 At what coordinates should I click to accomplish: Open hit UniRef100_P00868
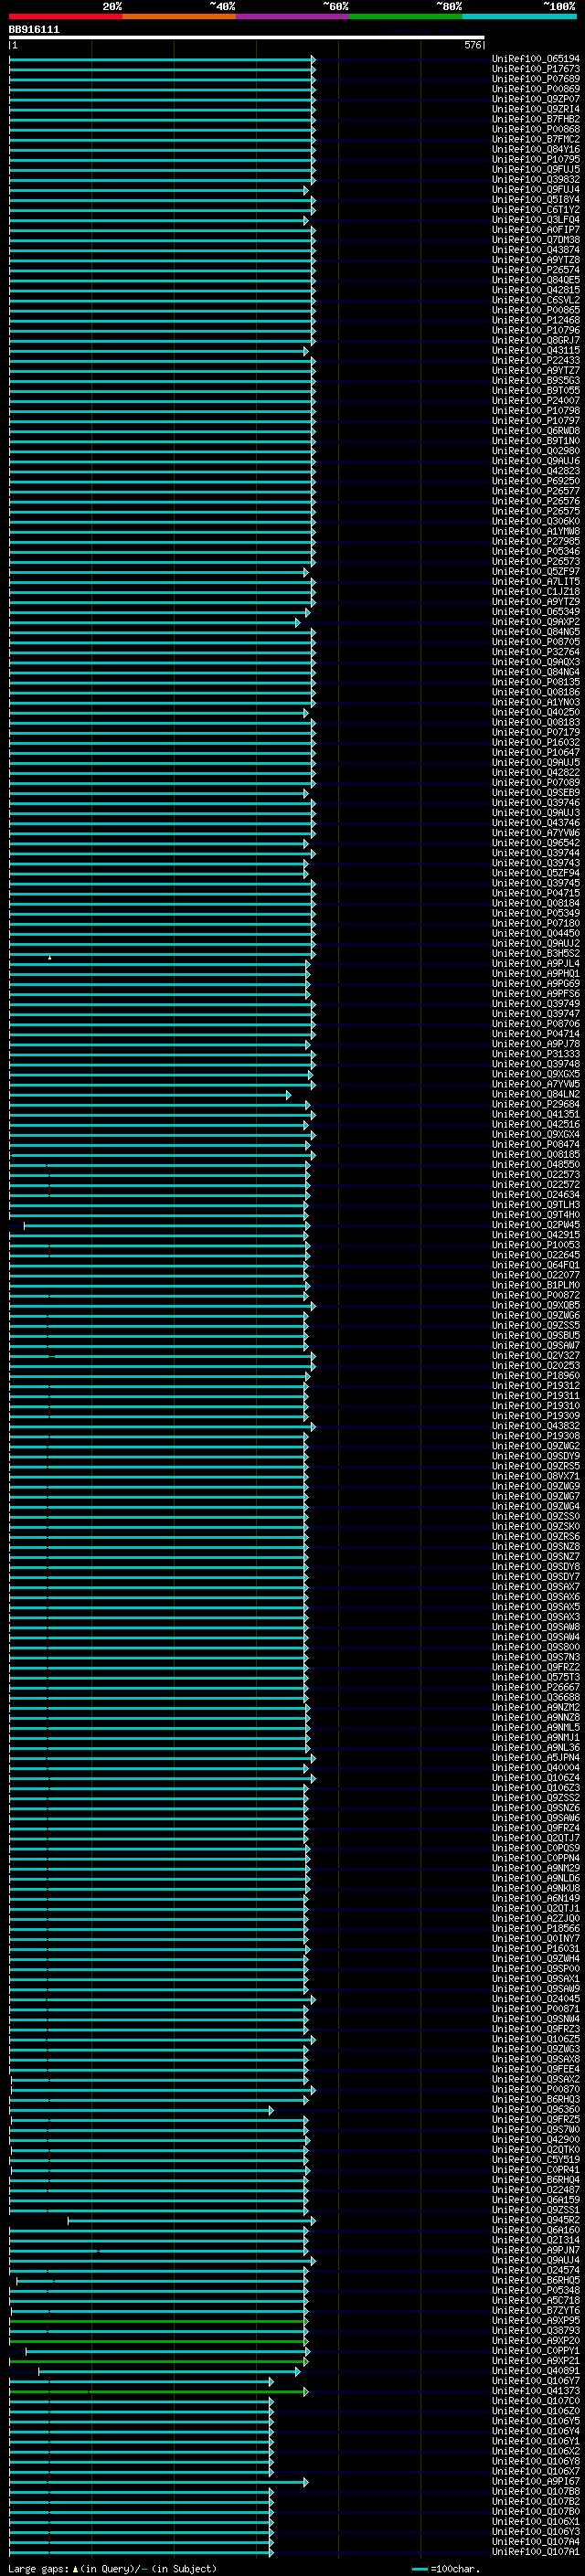tap(536, 130)
